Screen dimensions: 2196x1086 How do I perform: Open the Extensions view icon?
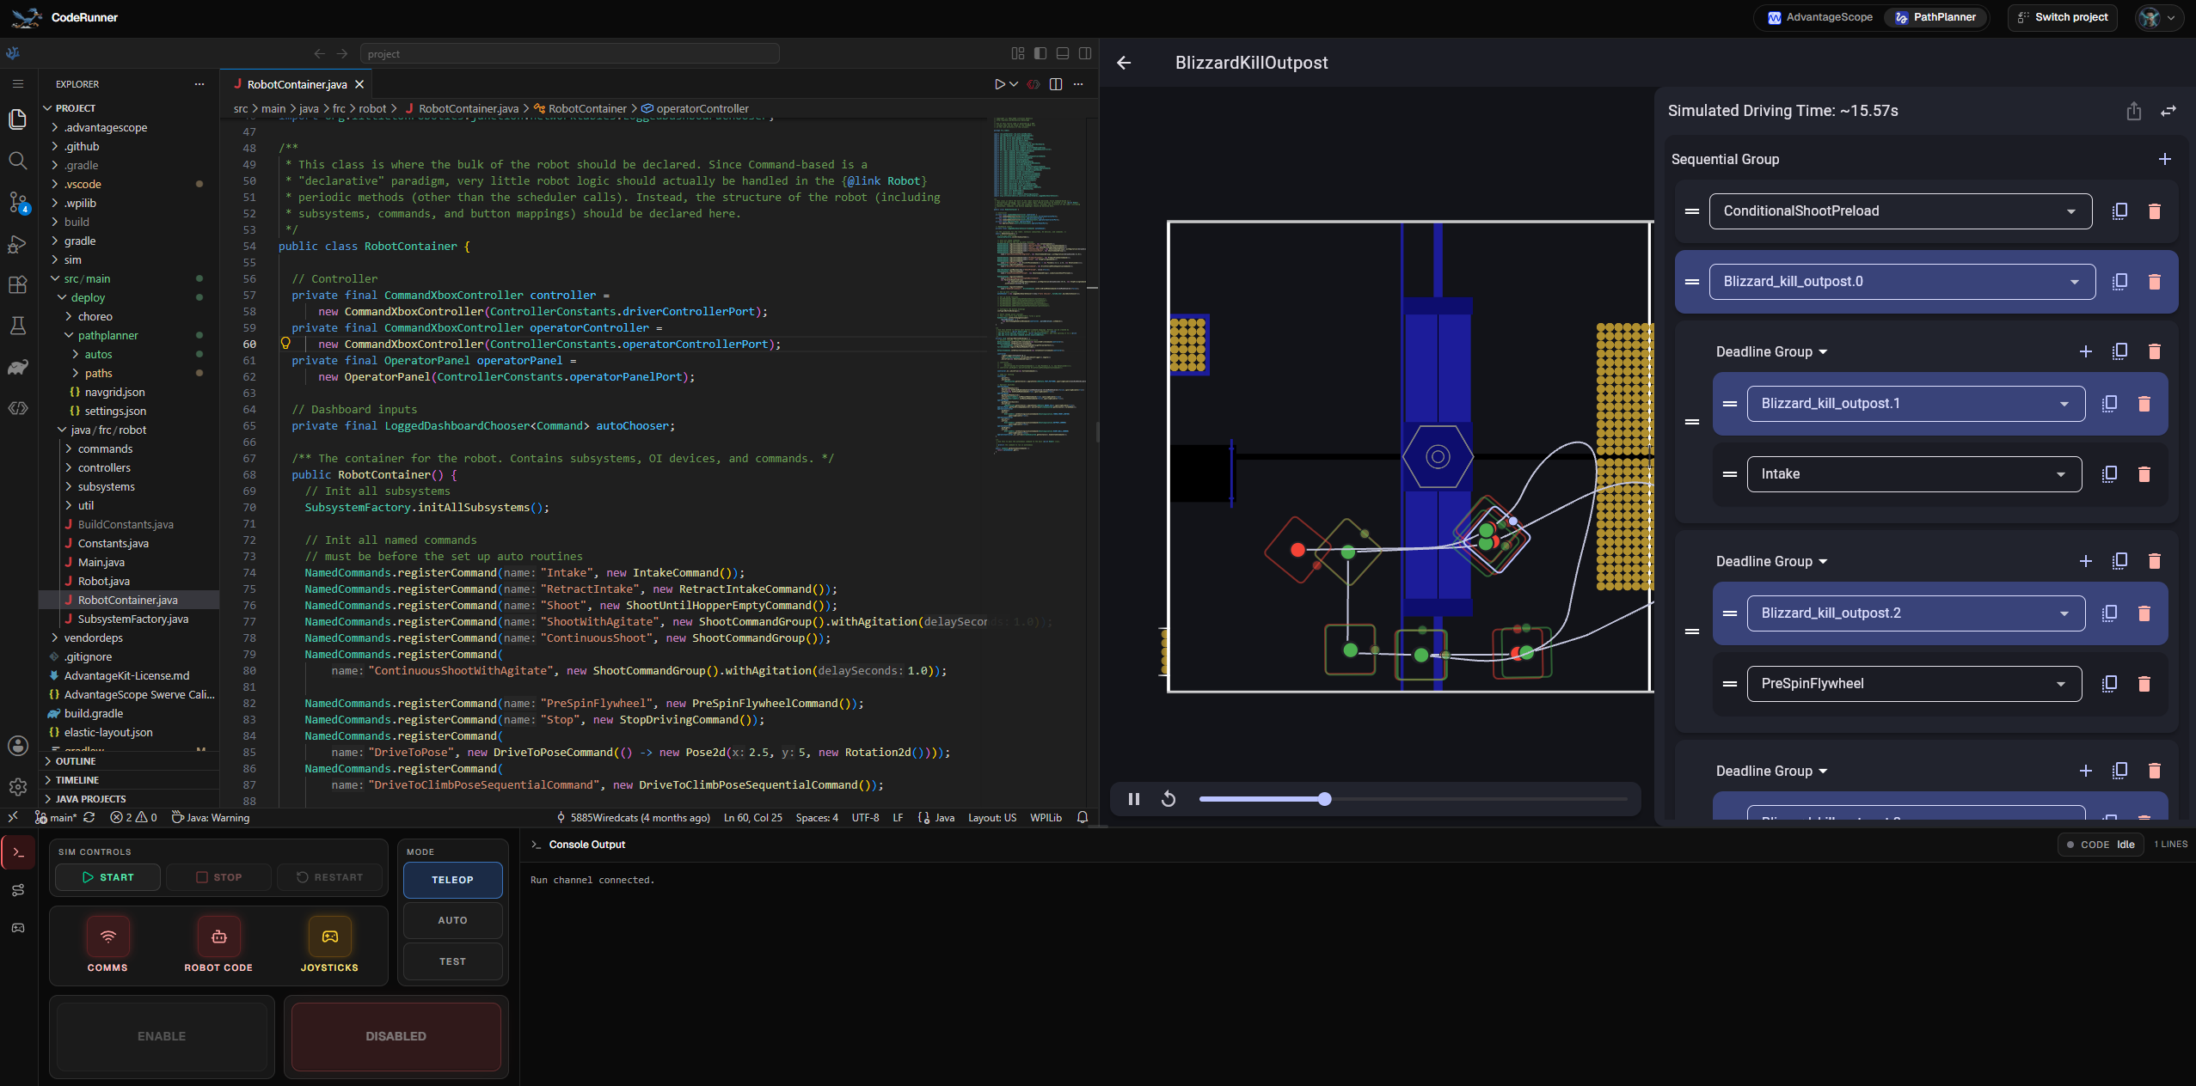pos(17,284)
